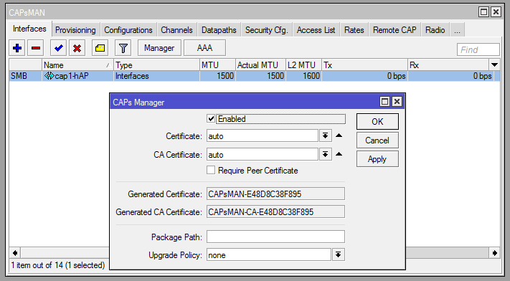
Task: Collapse Certificate field with up arrow
Action: click(339, 135)
